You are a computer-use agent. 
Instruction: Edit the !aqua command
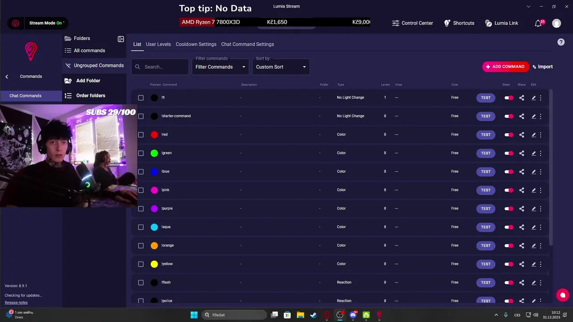534,227
